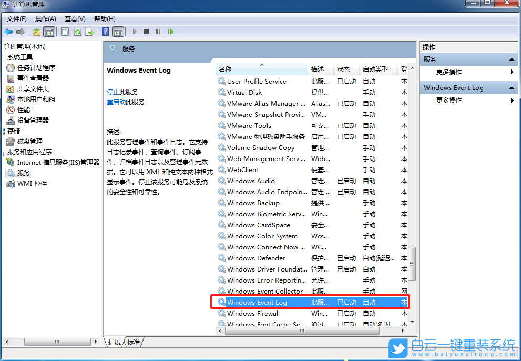521x361 pixels.
Task: Pause the service with the pause icon
Action: pyautogui.click(x=158, y=32)
